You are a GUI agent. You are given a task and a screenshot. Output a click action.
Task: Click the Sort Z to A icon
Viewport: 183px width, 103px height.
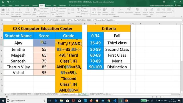coord(69,13)
